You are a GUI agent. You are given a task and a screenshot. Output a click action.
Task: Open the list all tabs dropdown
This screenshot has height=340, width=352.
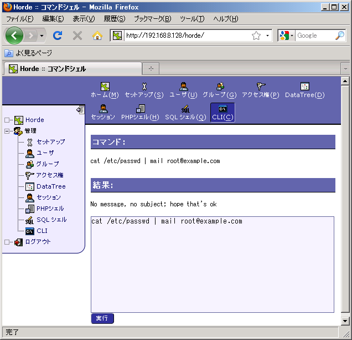pos(346,69)
